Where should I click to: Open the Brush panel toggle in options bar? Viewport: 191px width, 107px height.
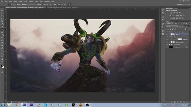point(14,5)
